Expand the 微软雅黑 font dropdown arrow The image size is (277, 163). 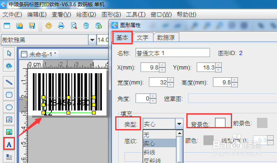tap(92, 40)
